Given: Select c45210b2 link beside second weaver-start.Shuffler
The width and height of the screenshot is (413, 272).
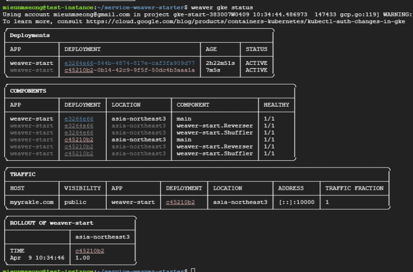Looking at the screenshot, I should pyautogui.click(x=78, y=154).
